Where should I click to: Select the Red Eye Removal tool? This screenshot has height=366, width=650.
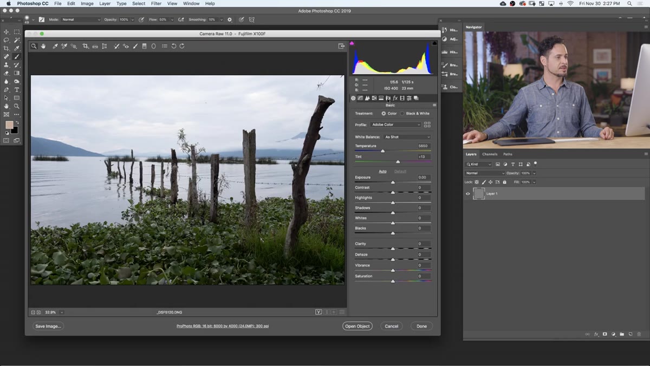pos(126,46)
